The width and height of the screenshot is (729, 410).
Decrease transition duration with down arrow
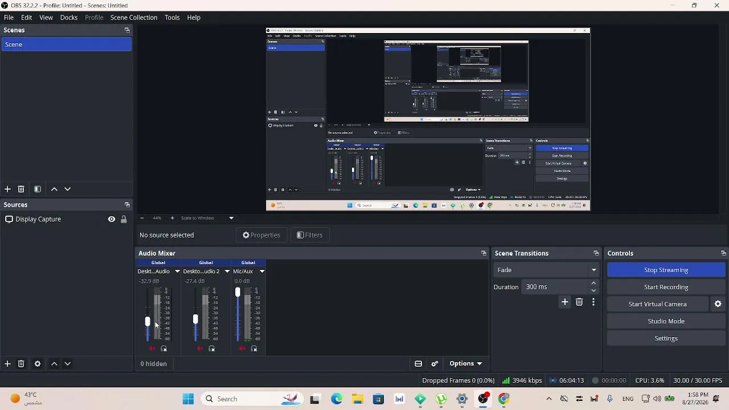[593, 290]
